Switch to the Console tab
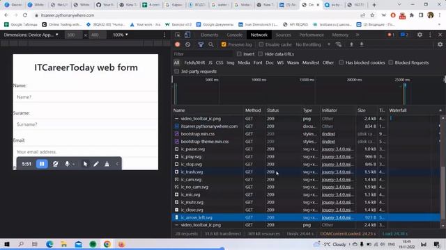This screenshot has width=446, height=250. (x=234, y=35)
